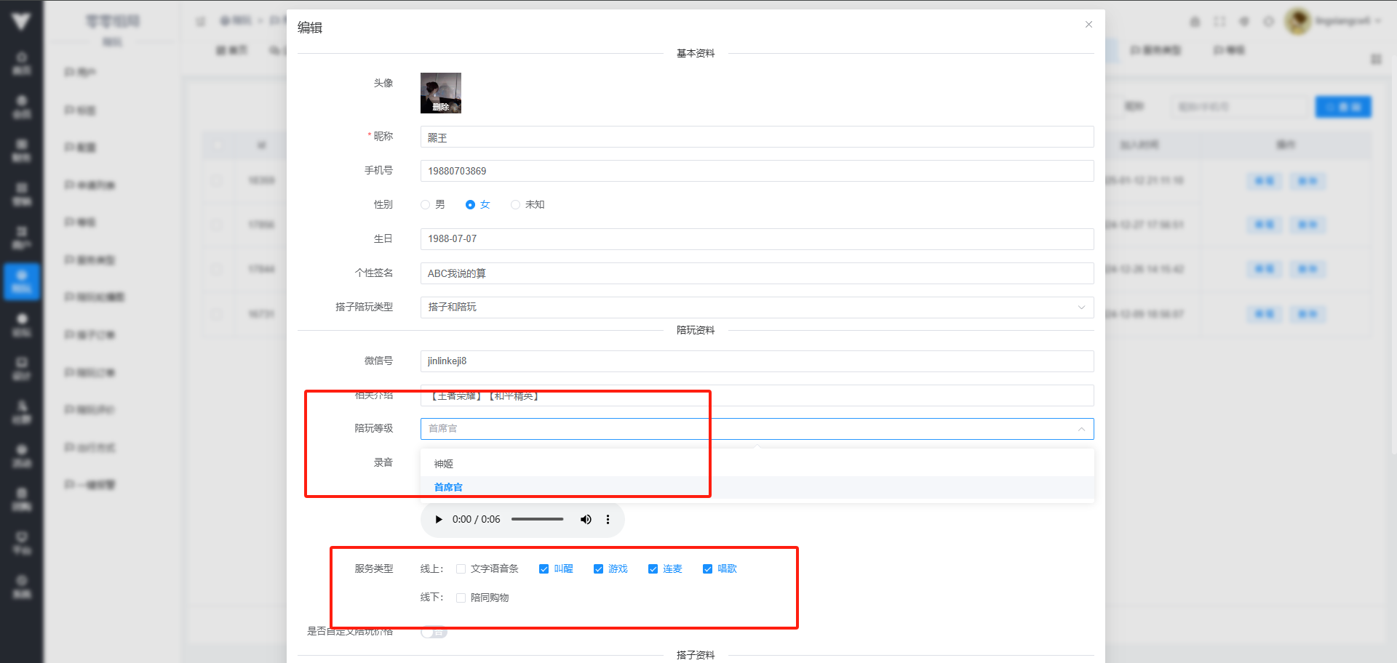The width and height of the screenshot is (1397, 663).
Task: Select the 未知 gender option
Action: [x=516, y=205]
